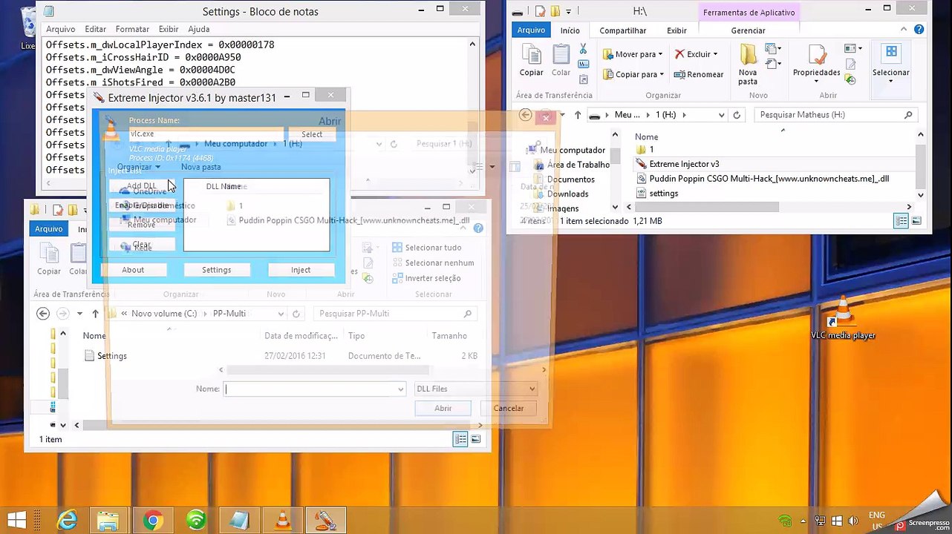This screenshot has width=952, height=534.
Task: Click the Renomear button in the H:\ ribbon
Action: click(698, 74)
